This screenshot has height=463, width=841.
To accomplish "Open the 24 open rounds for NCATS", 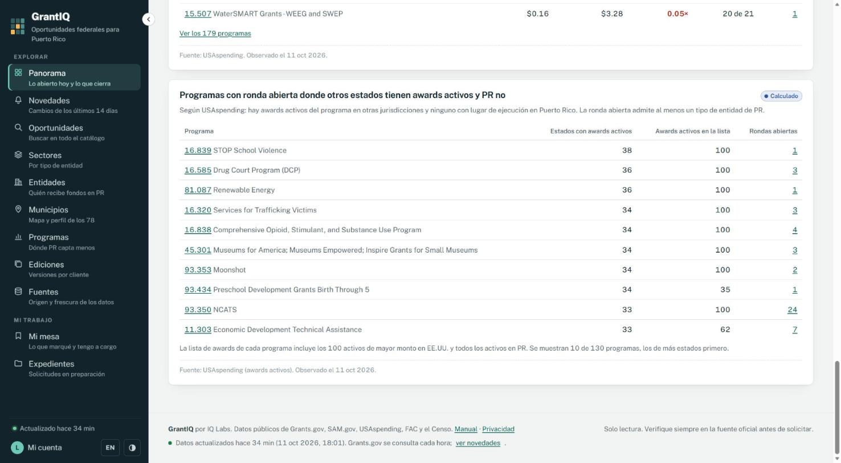I will 792,310.
